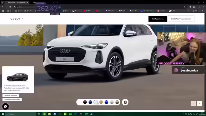Open the browser extensions puzzle icon
Viewport: 206px width, 116px height.
[x=194, y=7]
